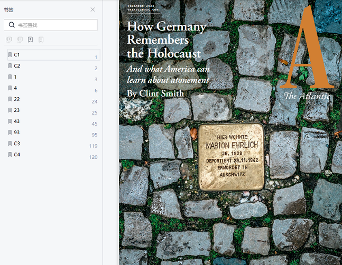Click the bookmark labeled 93
The image size is (342, 265).
tap(17, 132)
